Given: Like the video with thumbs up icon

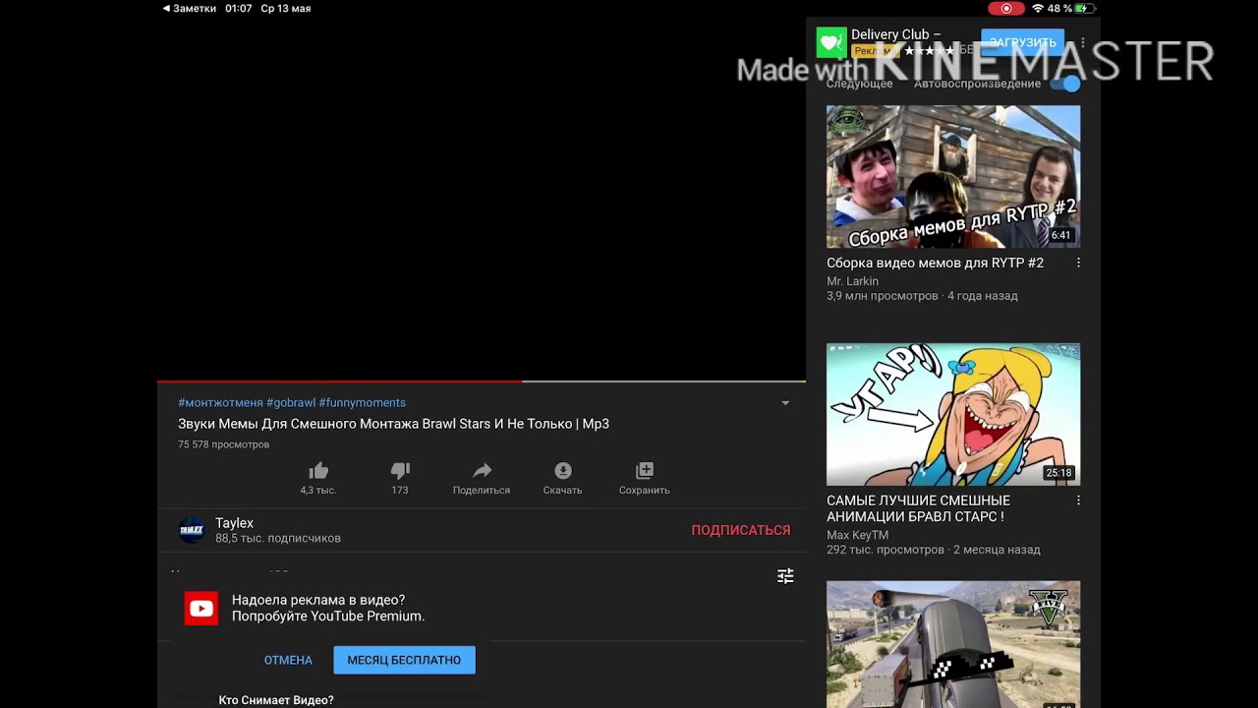Looking at the screenshot, I should click(318, 471).
